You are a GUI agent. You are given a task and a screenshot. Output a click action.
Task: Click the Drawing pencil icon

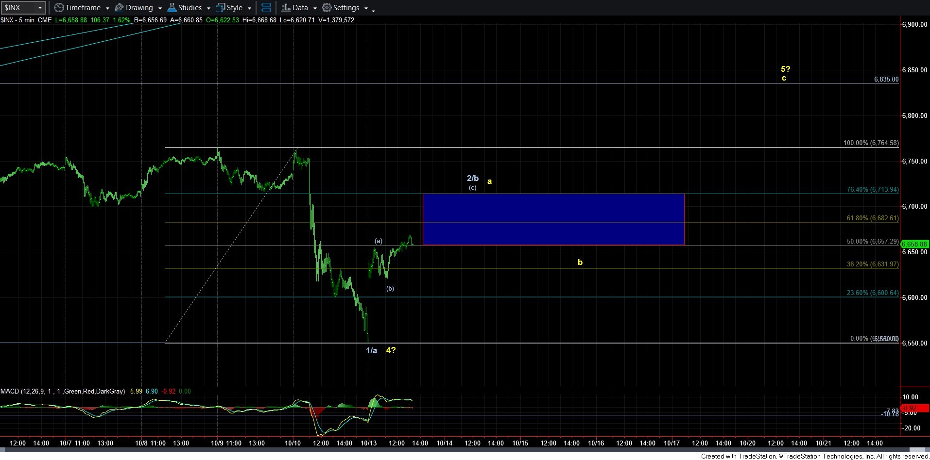pos(119,8)
